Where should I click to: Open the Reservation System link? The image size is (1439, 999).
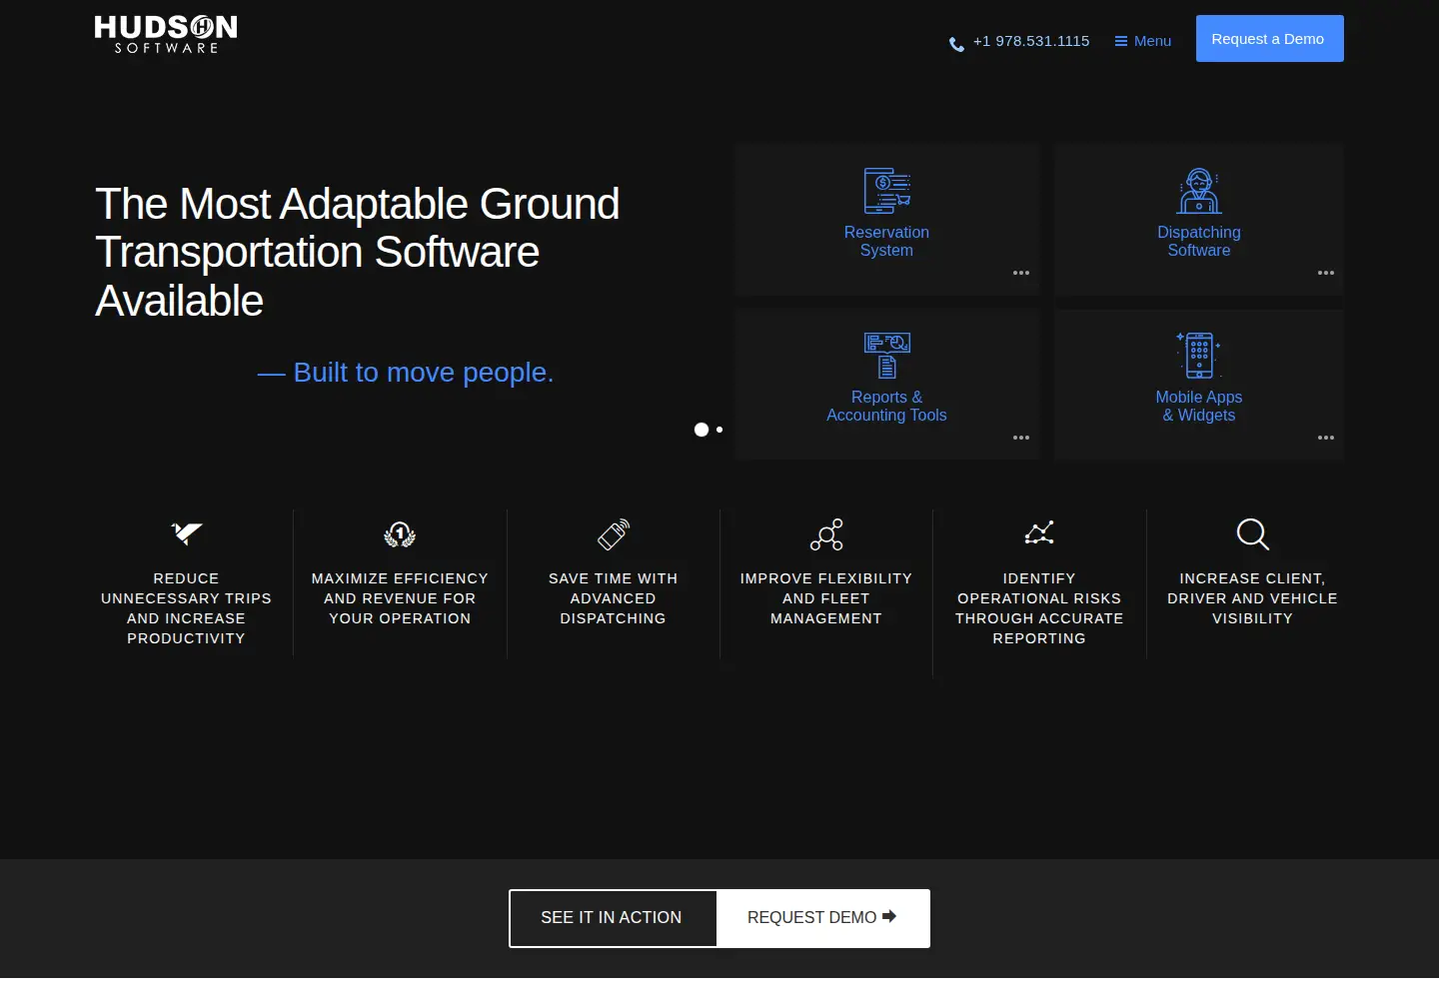click(x=886, y=241)
